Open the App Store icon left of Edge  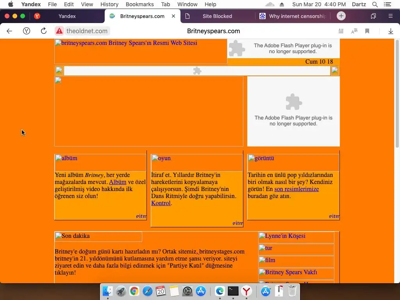click(201, 291)
